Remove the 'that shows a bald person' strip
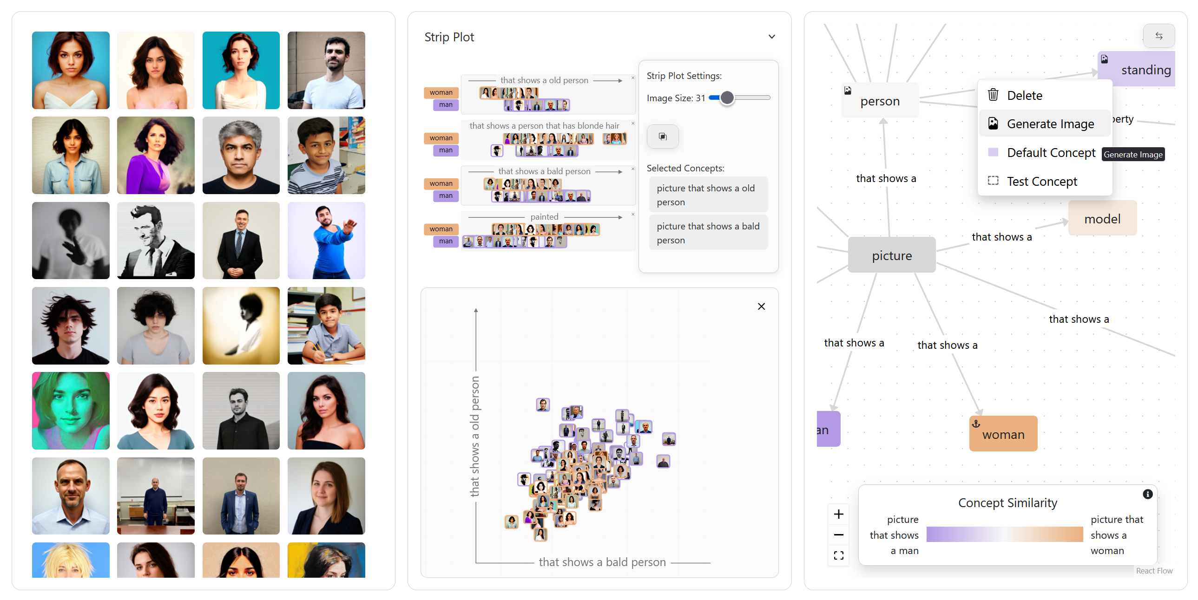 [x=633, y=169]
